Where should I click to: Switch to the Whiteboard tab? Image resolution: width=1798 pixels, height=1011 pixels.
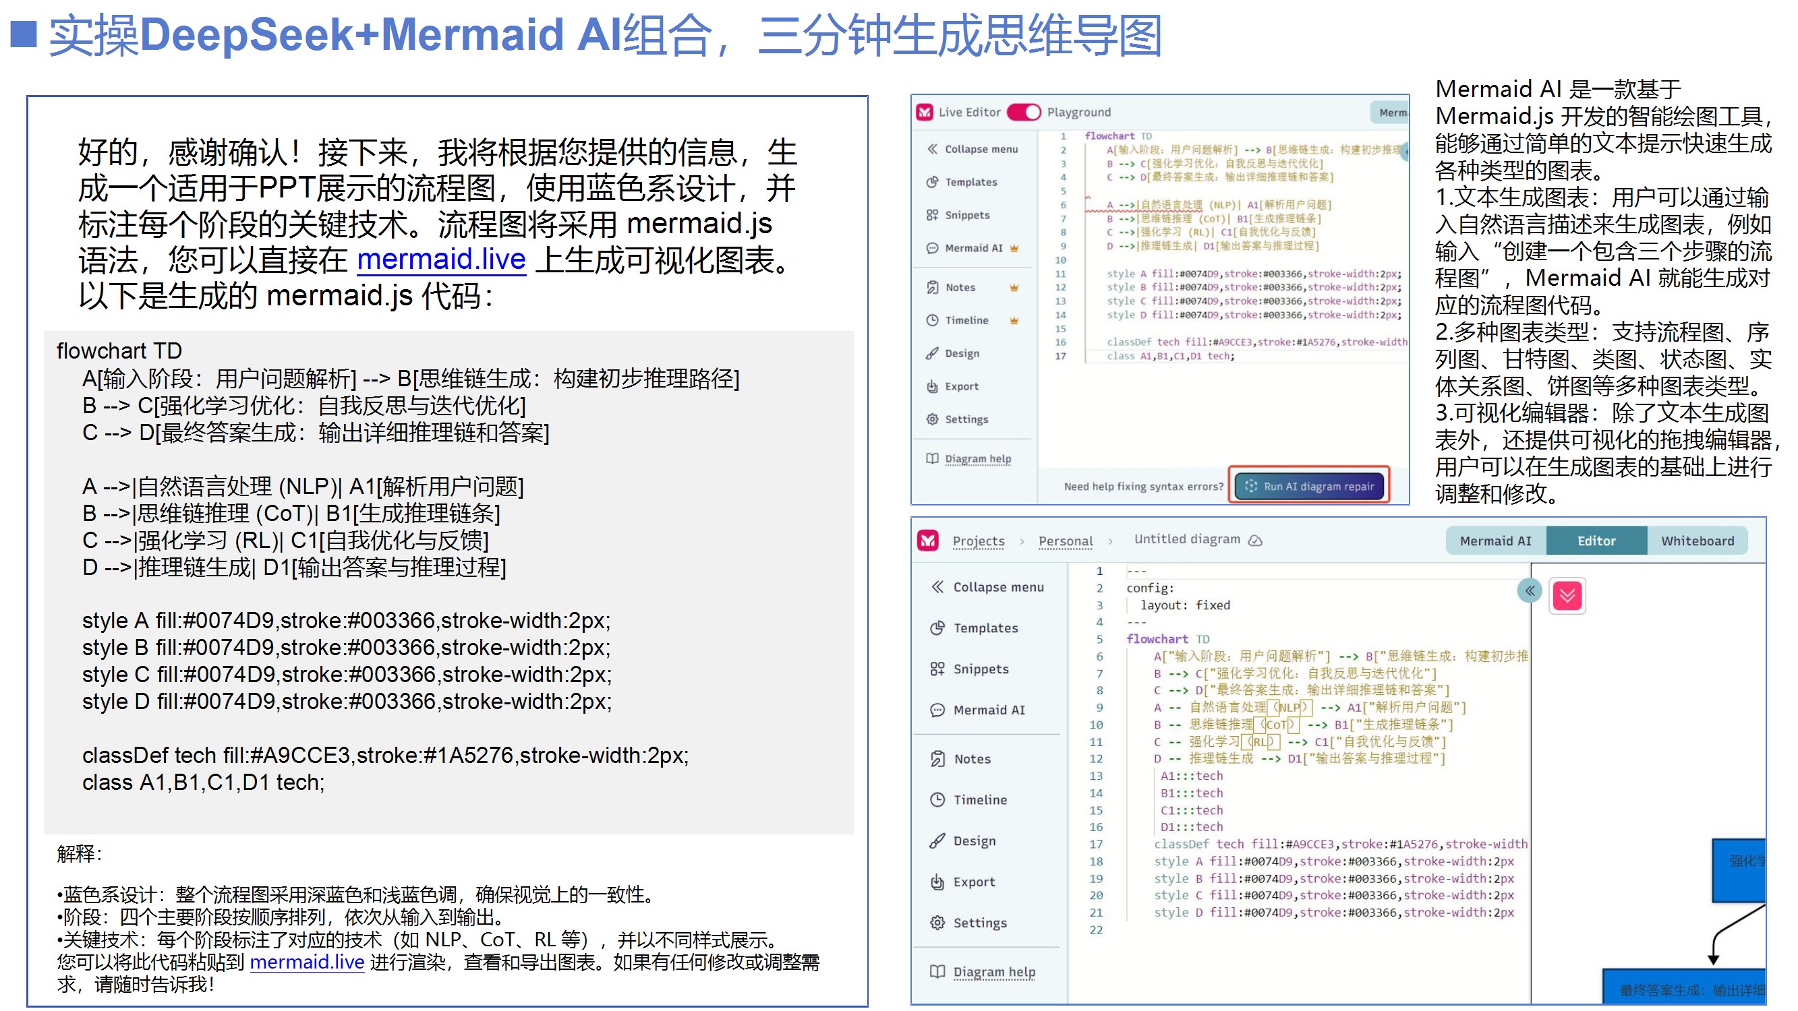coord(1697,541)
